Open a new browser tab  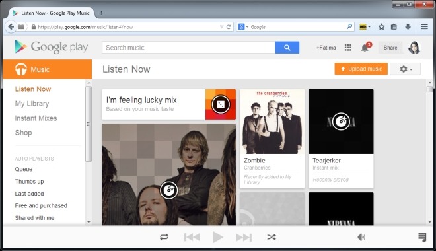coord(101,13)
